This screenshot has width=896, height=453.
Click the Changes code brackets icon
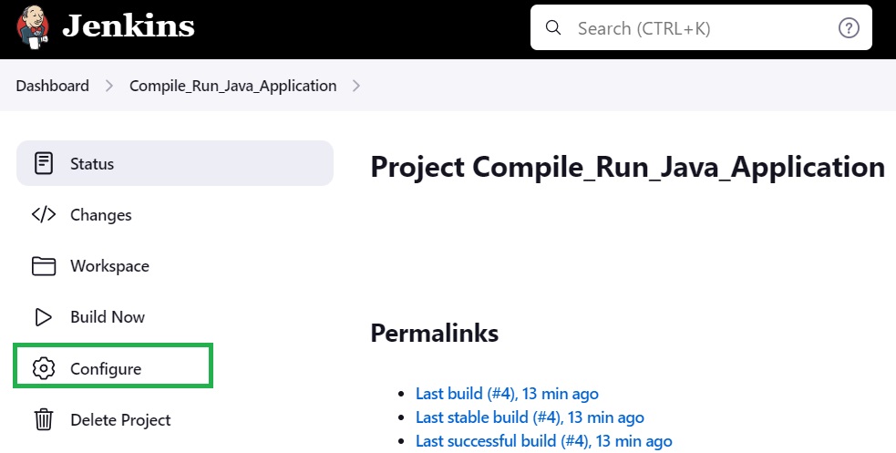click(x=44, y=215)
